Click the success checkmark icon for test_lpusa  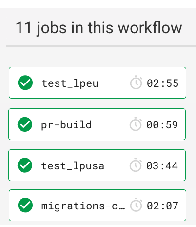tap(25, 165)
